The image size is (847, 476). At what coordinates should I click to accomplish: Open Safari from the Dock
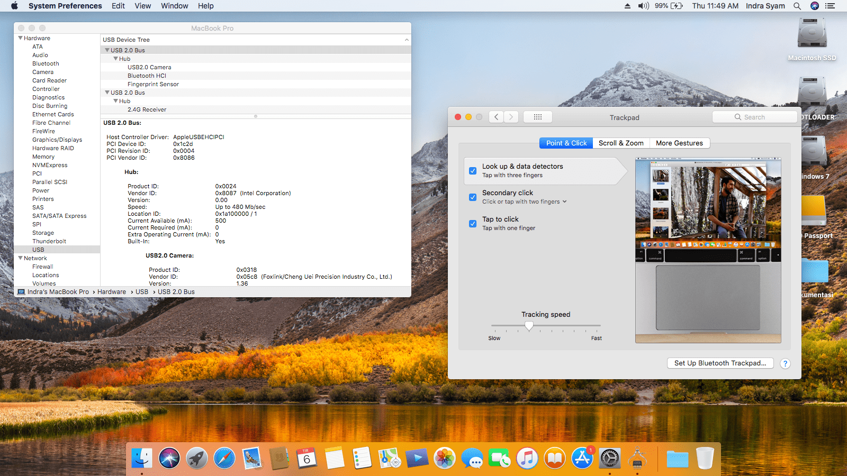coord(224,458)
